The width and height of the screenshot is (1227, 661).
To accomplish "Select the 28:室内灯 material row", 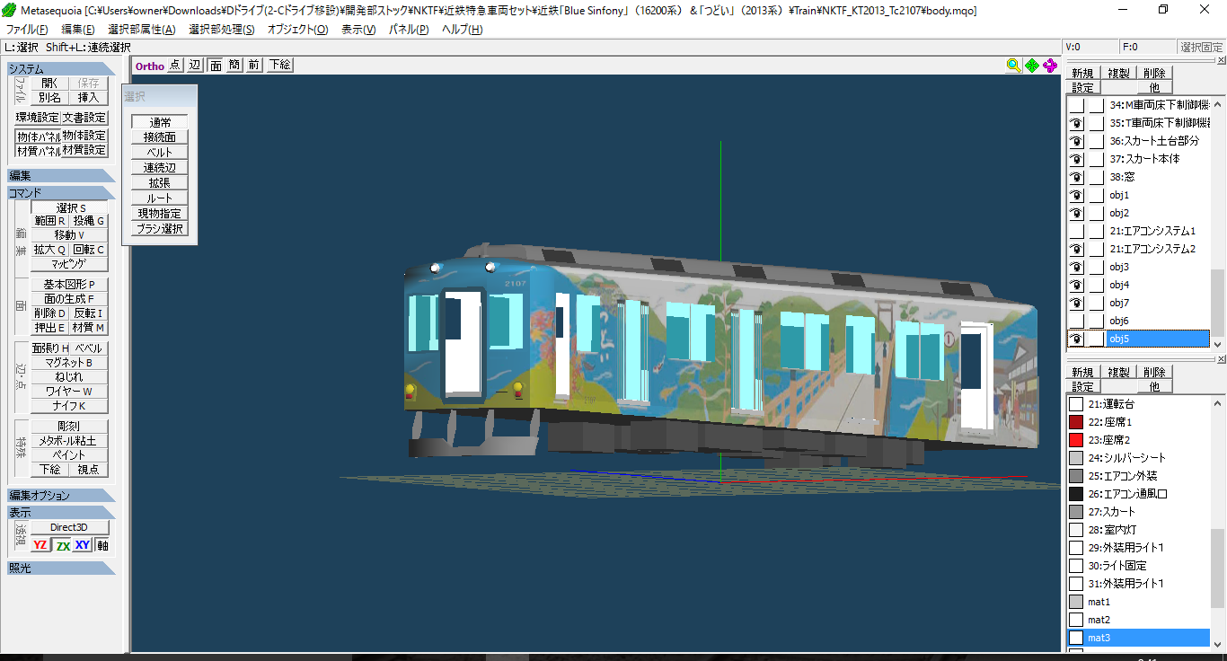I will pos(1138,530).
